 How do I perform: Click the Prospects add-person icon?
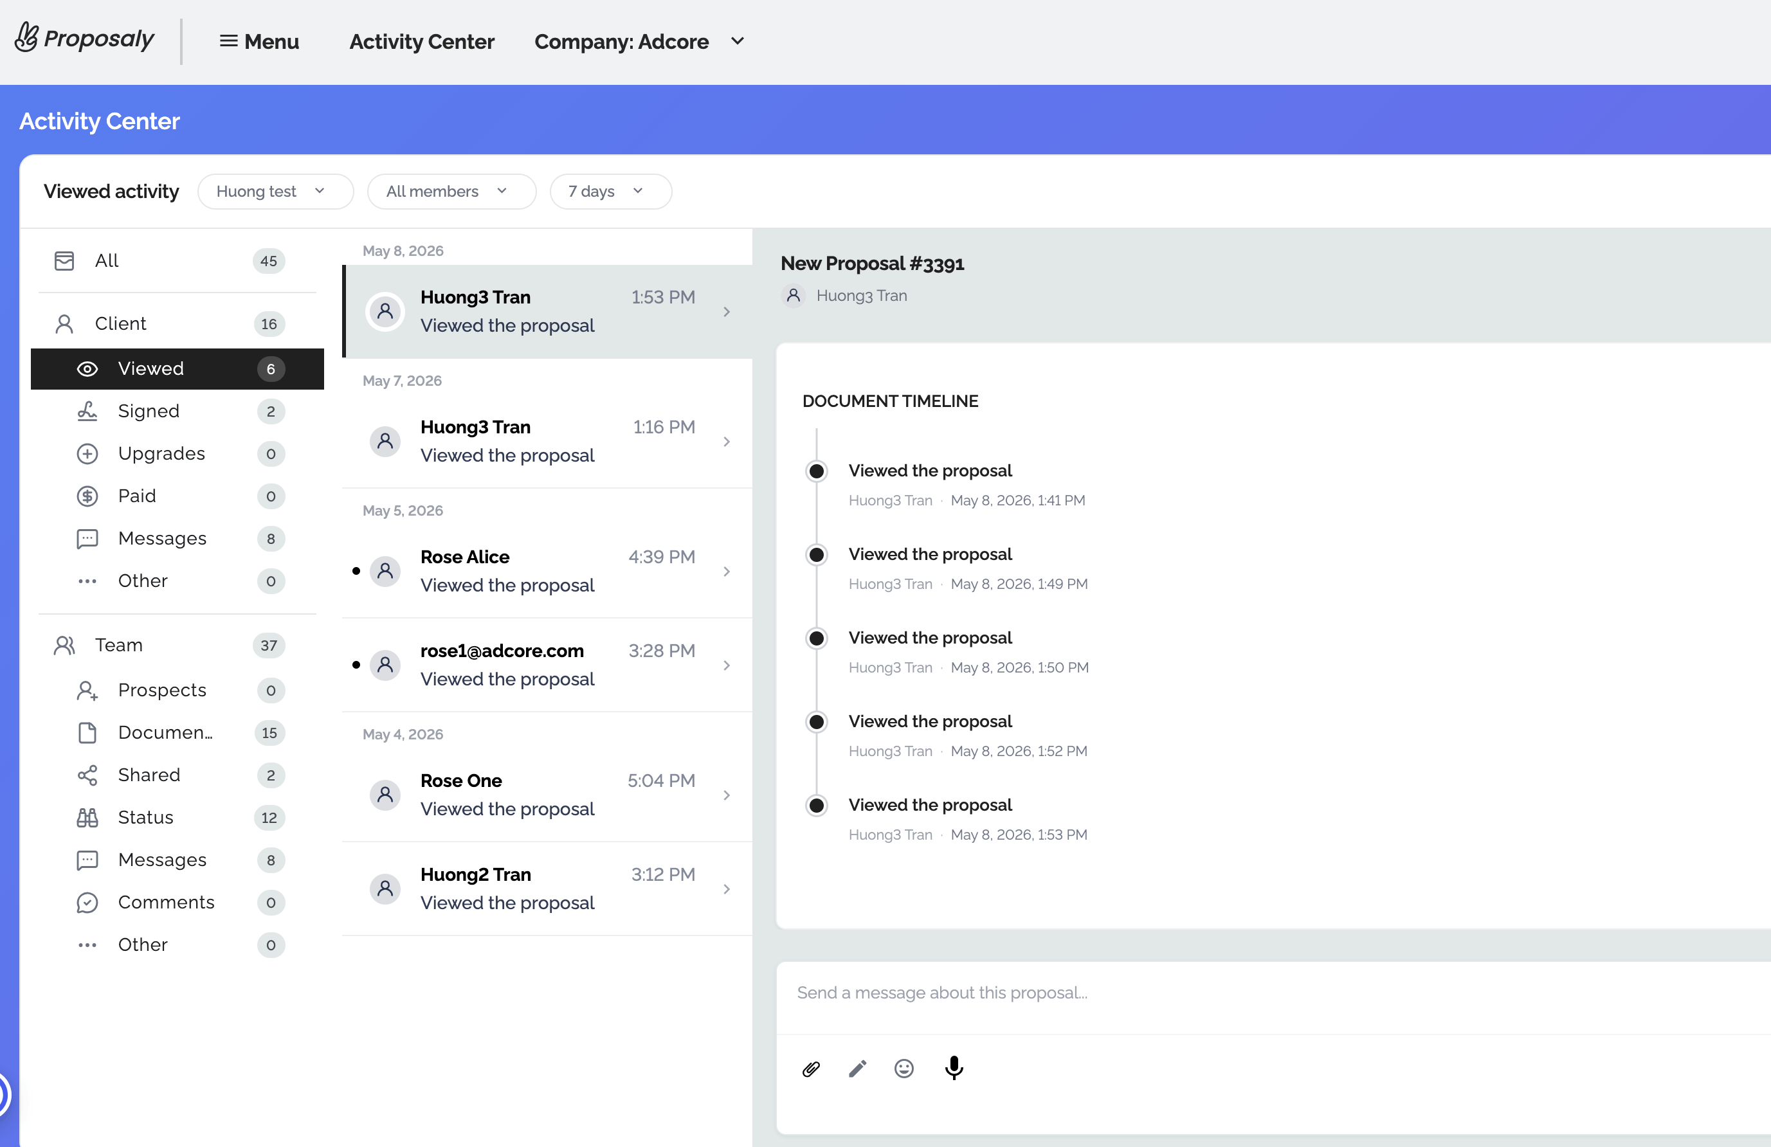tap(88, 691)
